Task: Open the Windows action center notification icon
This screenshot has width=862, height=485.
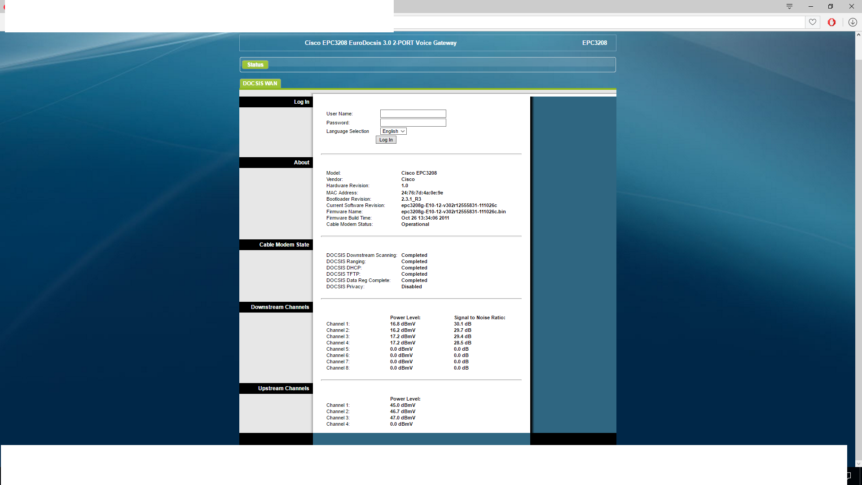Action: (x=849, y=476)
